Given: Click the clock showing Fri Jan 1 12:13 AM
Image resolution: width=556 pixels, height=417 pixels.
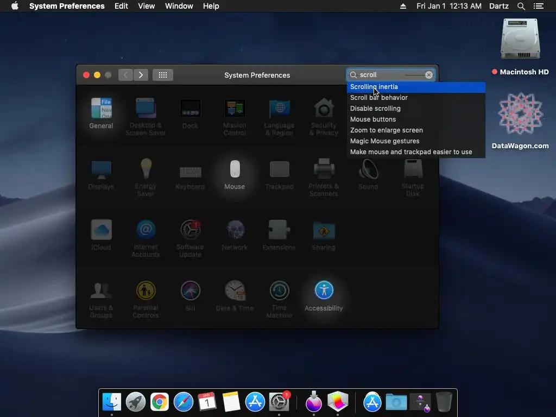Looking at the screenshot, I should (449, 6).
